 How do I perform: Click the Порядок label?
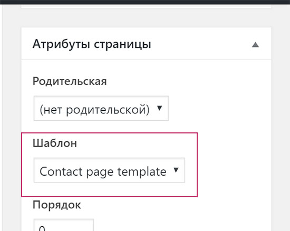pyautogui.click(x=57, y=205)
